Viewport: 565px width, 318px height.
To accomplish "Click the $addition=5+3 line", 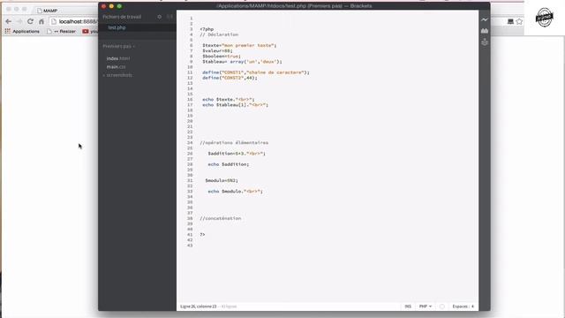I will coord(237,154).
